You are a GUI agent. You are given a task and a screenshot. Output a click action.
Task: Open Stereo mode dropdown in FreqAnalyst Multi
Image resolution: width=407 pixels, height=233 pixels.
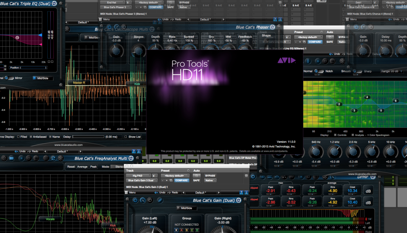117,167
